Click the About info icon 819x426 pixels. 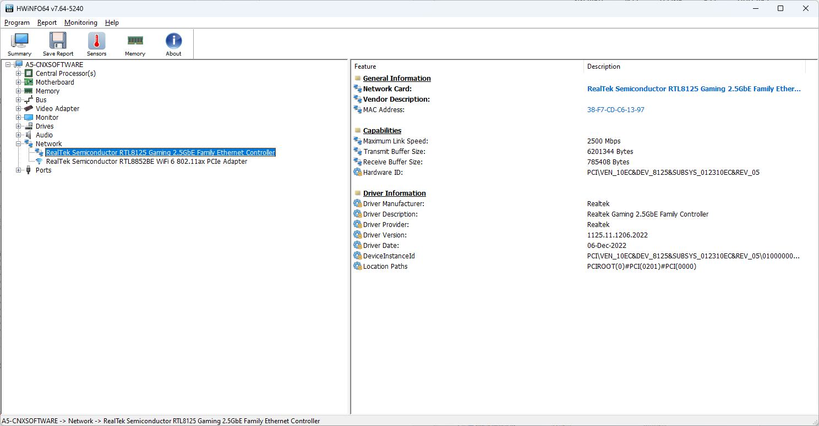(x=173, y=41)
